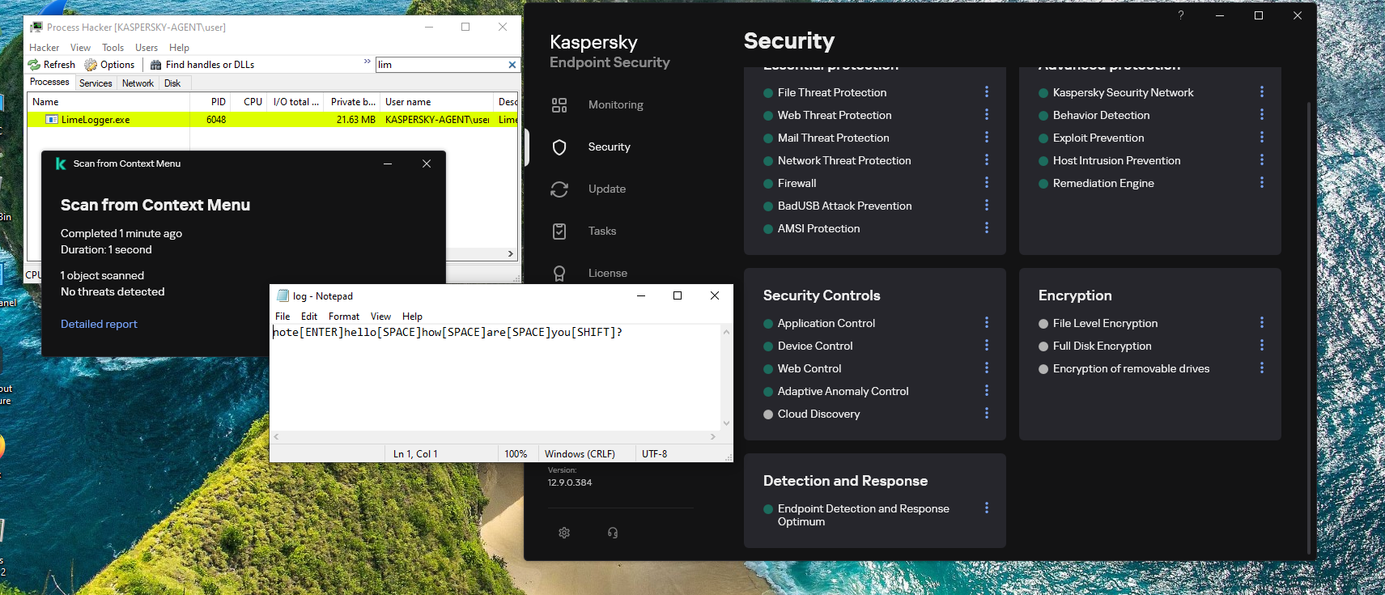The width and height of the screenshot is (1385, 595).
Task: Open options menu for Web Control
Action: (987, 368)
